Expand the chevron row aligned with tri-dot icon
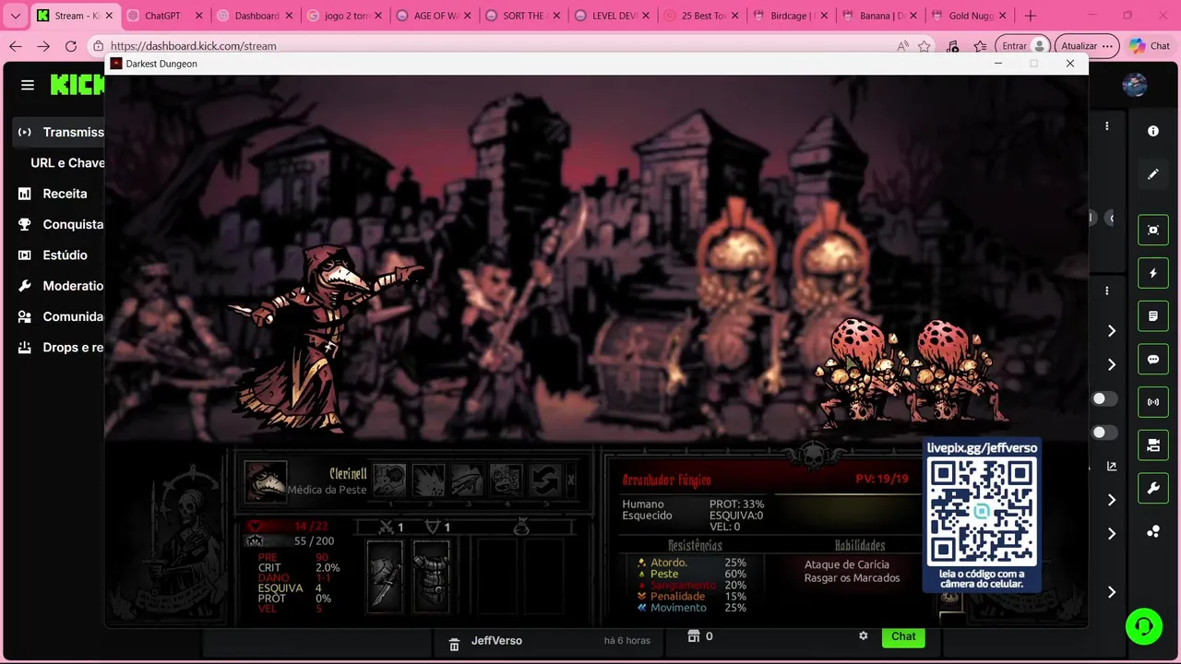The width and height of the screenshot is (1181, 664). [1112, 534]
